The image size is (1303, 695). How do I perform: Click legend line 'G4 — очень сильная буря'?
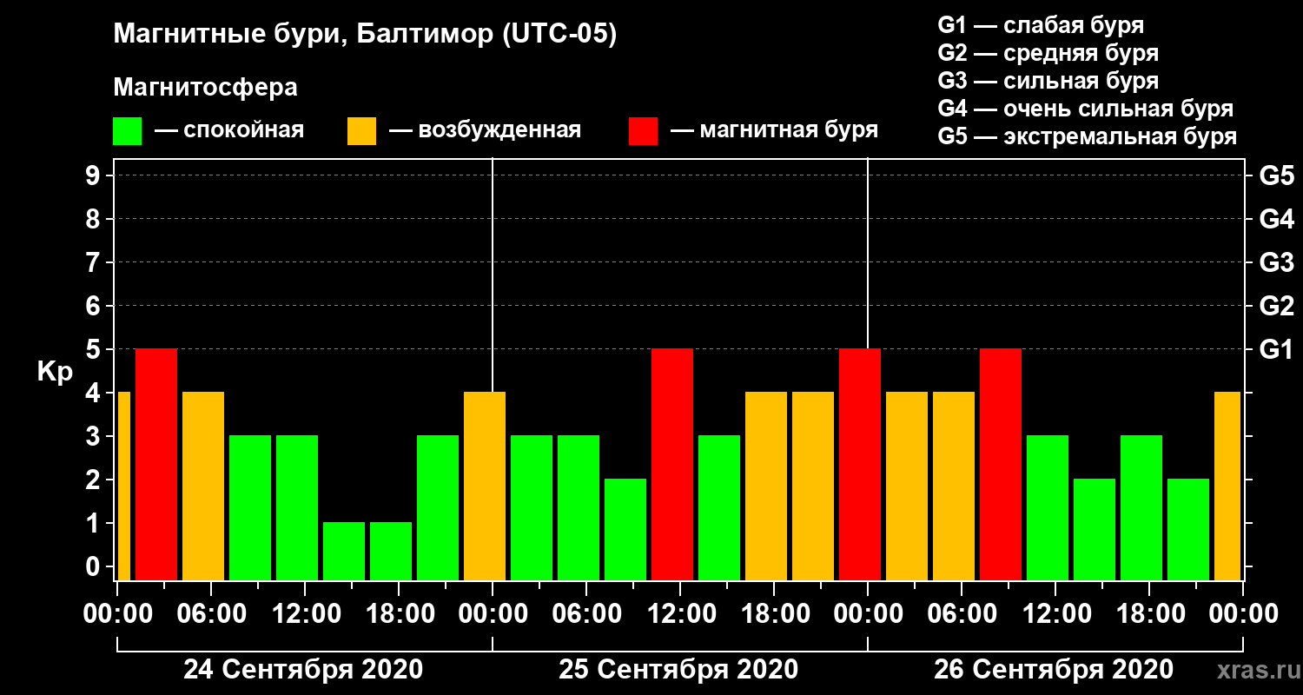(1086, 109)
